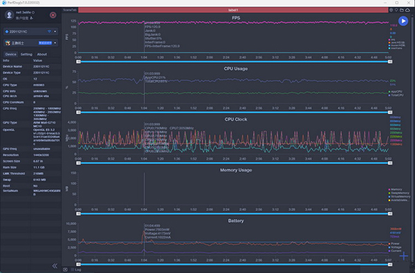Image resolution: width=415 pixels, height=273 pixels.
Task: Click the Device Name row
Action: click(31, 66)
